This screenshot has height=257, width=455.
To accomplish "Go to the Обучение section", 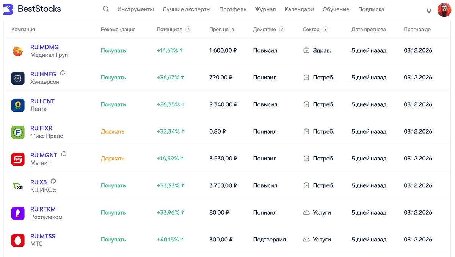I will coord(336,9).
